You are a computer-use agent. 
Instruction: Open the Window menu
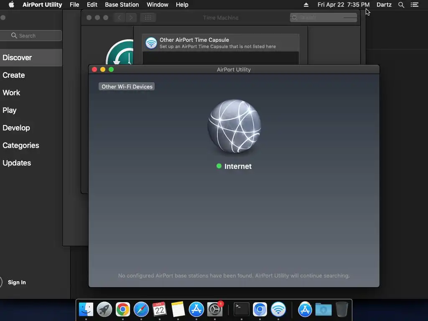(x=158, y=5)
